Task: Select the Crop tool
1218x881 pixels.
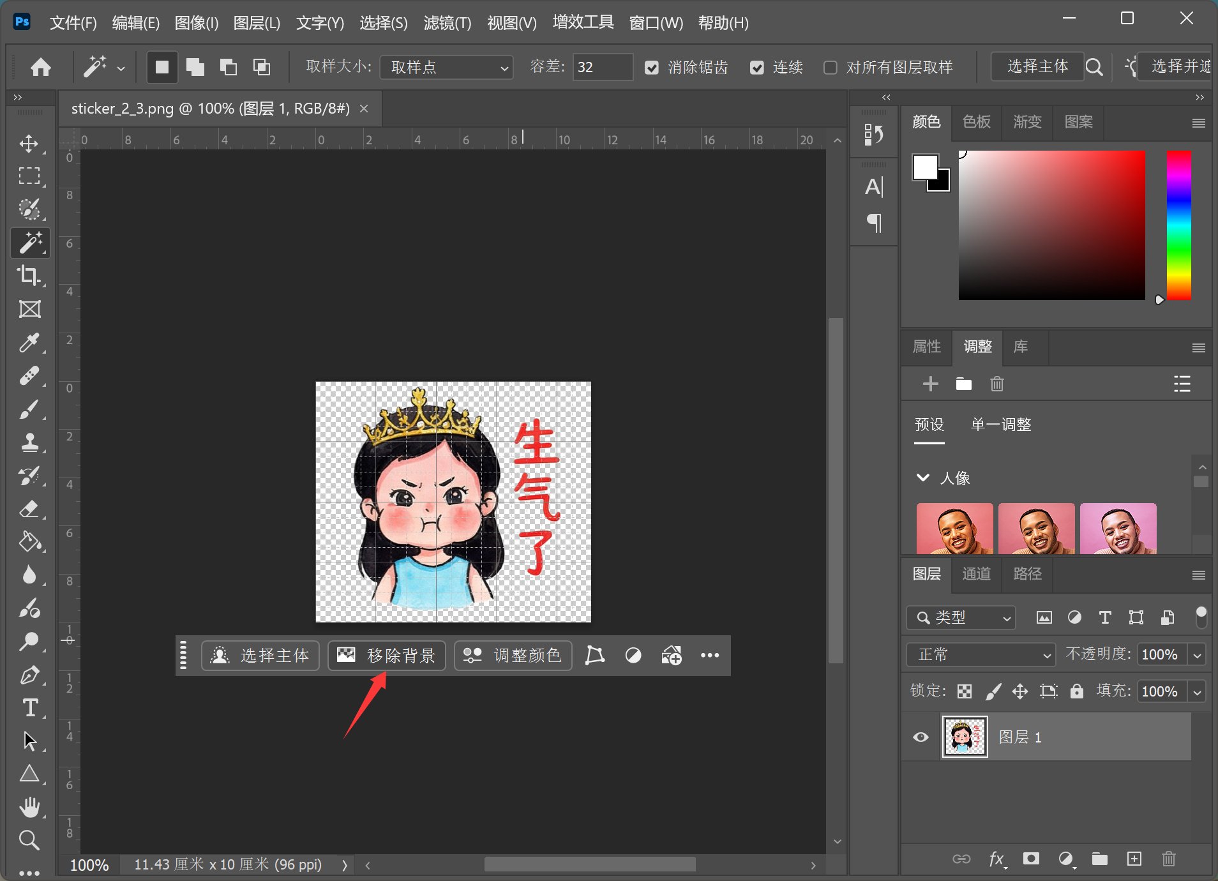Action: coord(29,275)
